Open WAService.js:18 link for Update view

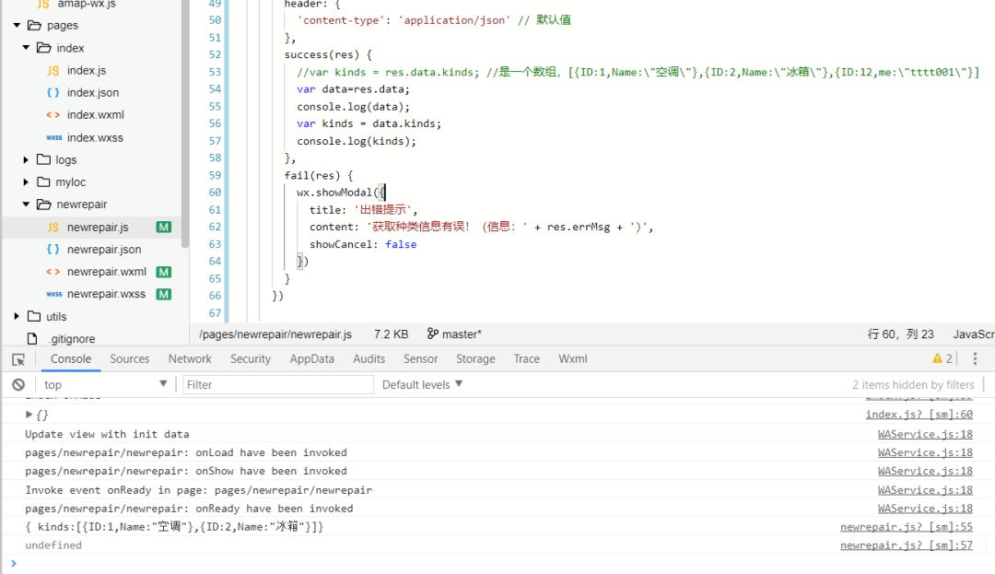[x=925, y=434]
